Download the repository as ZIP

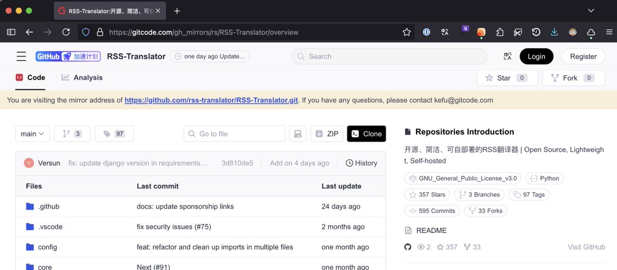coord(327,134)
